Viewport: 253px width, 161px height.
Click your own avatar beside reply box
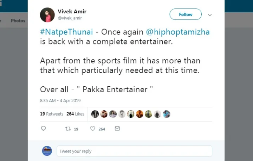point(47,151)
